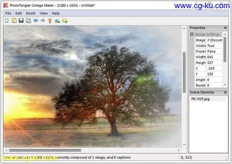Click the canvas horizontal scroll left arrow

(6, 150)
